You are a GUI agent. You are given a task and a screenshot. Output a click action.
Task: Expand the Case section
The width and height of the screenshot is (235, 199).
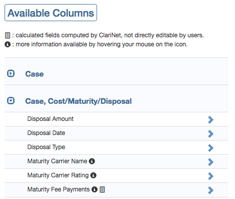(11, 74)
